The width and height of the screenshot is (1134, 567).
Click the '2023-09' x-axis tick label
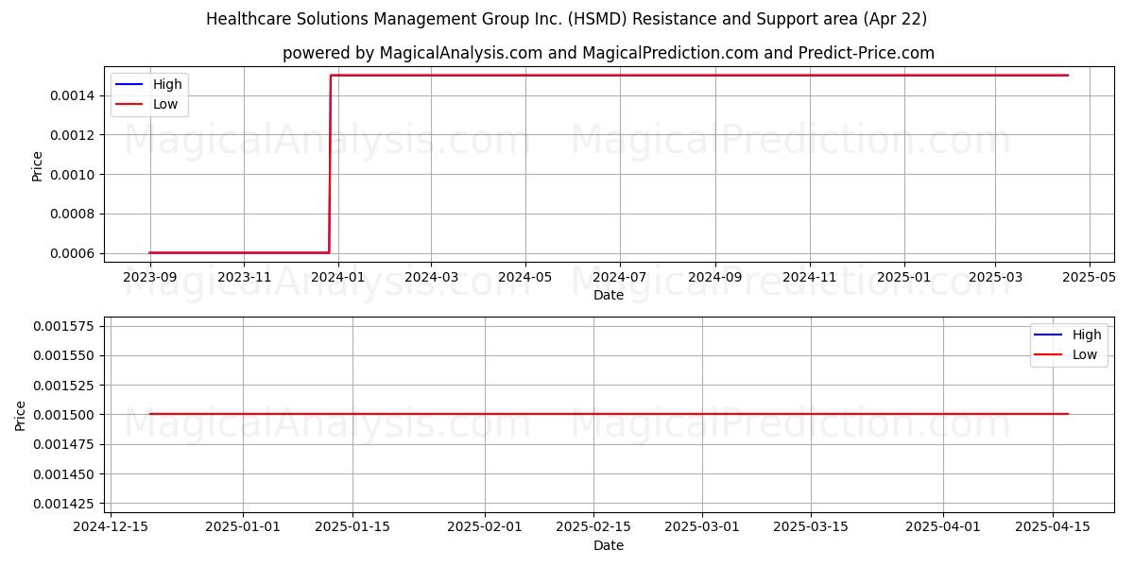150,278
